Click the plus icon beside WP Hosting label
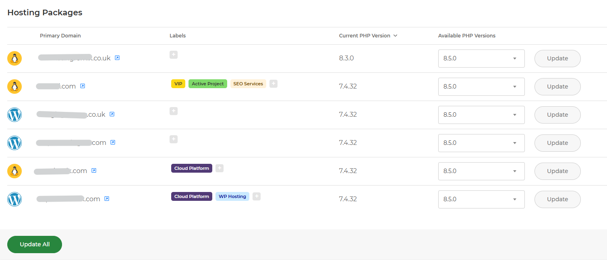This screenshot has width=607, height=260. click(257, 196)
